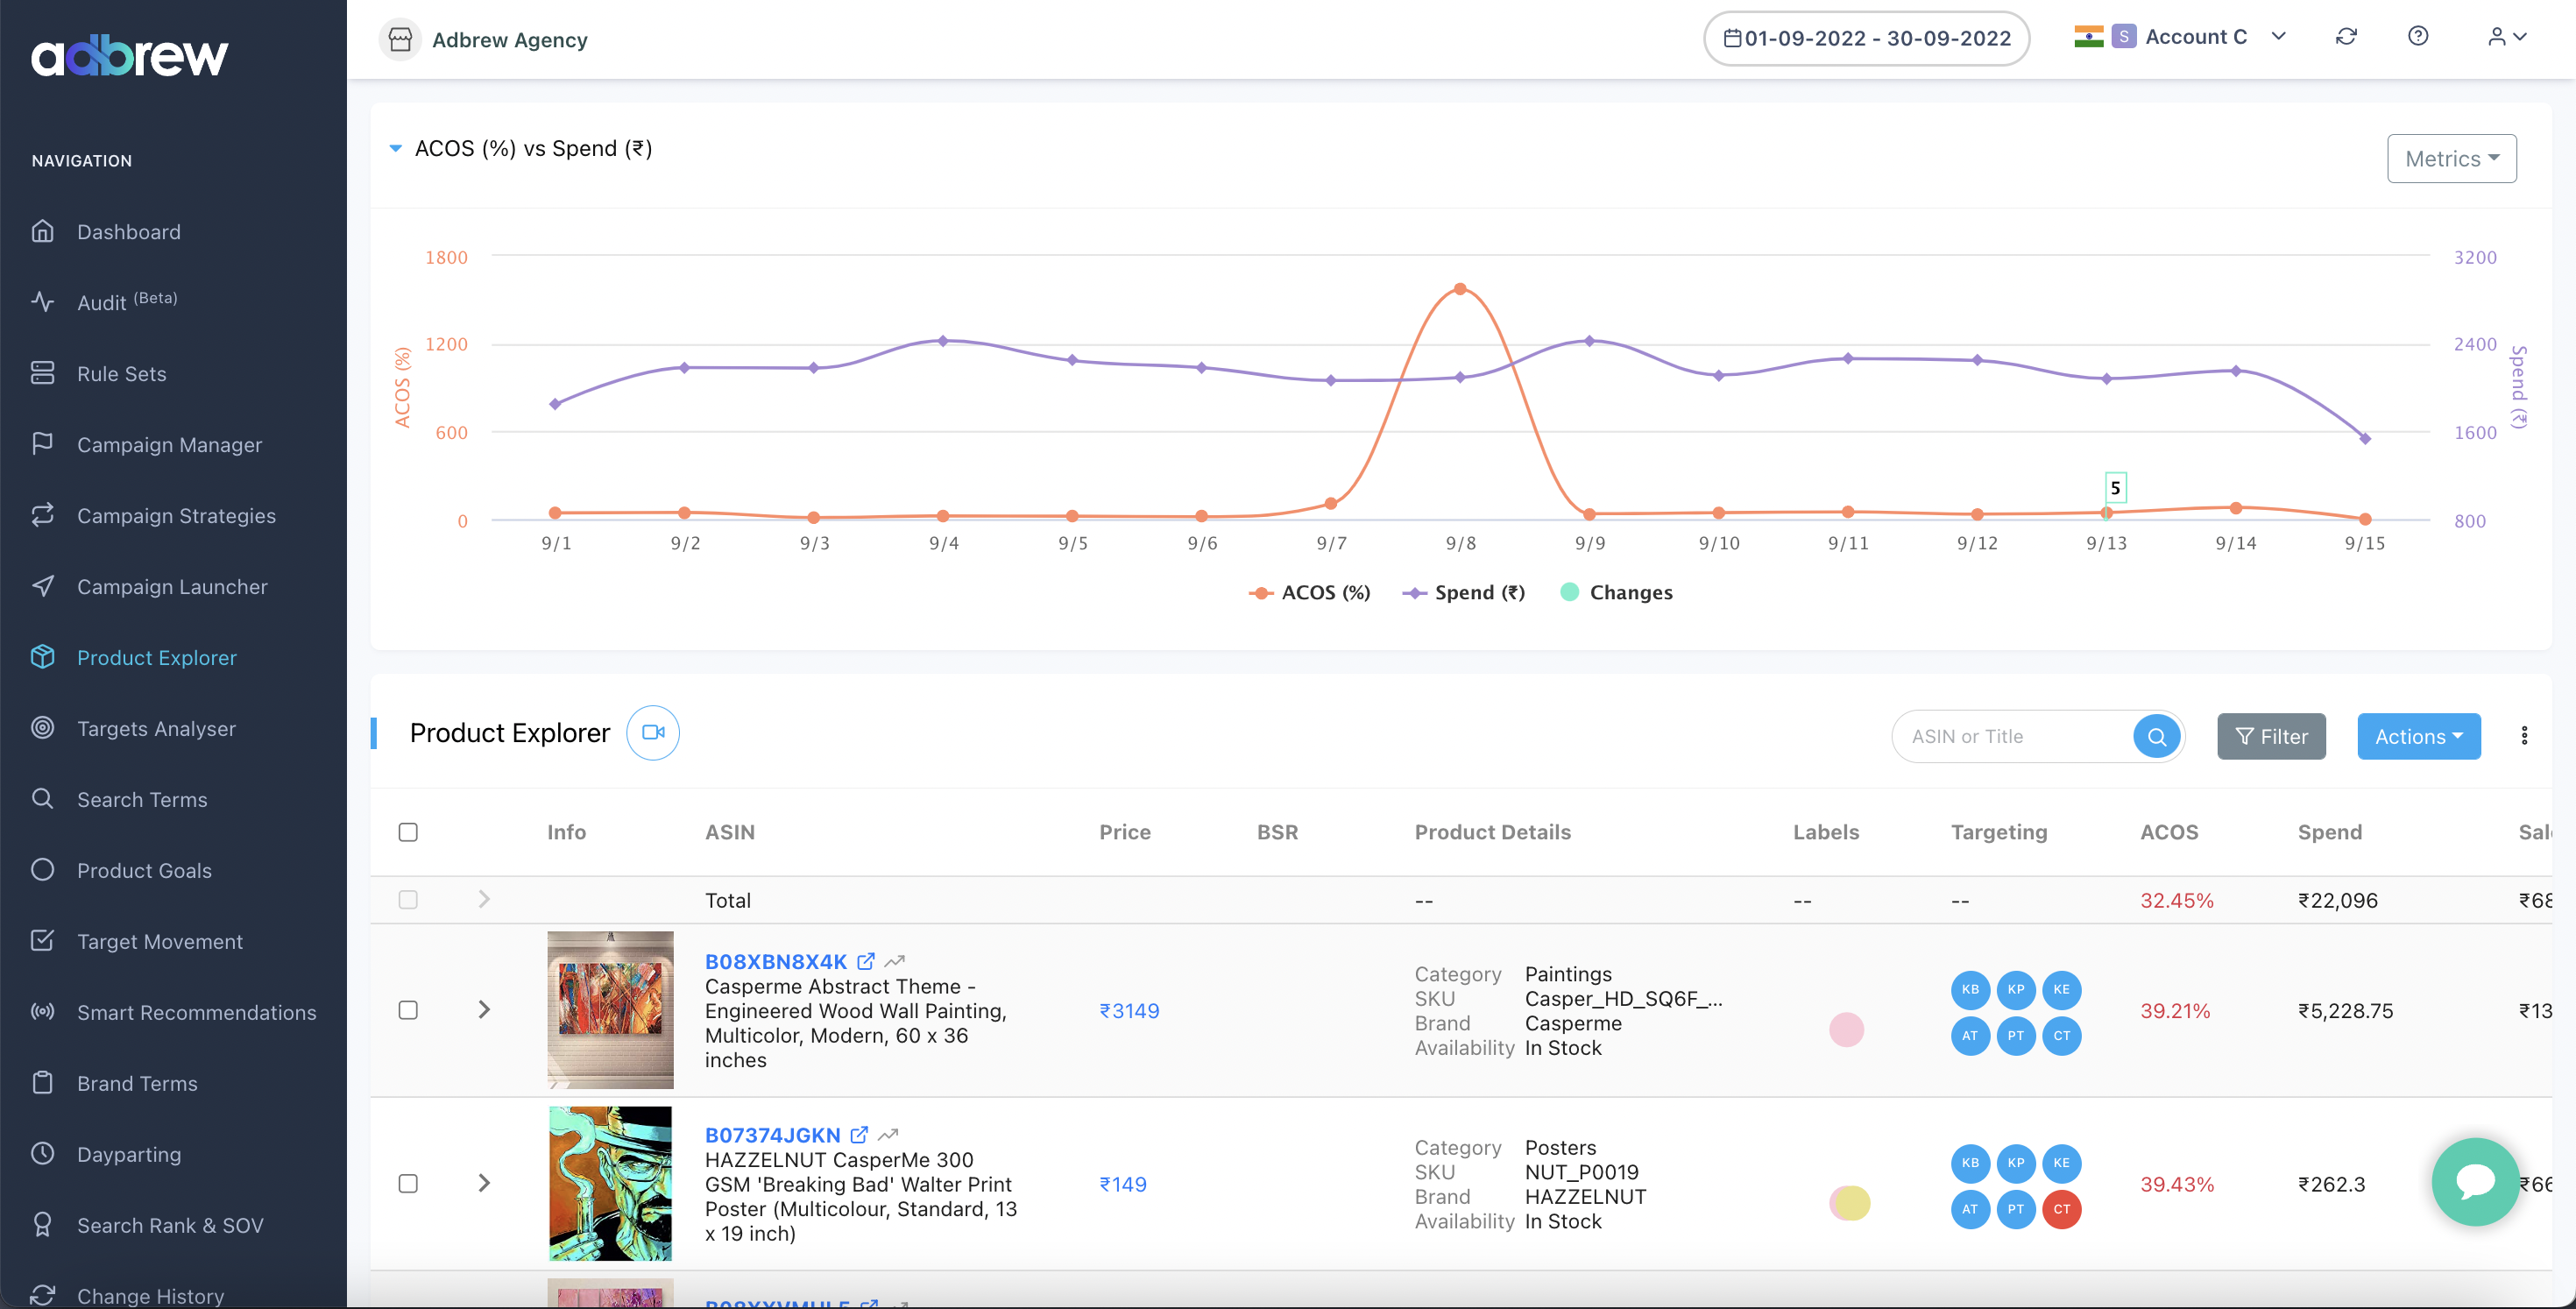2576x1309 pixels.
Task: Click the red CT targeting badge for B07374JGKN
Action: coord(2062,1210)
